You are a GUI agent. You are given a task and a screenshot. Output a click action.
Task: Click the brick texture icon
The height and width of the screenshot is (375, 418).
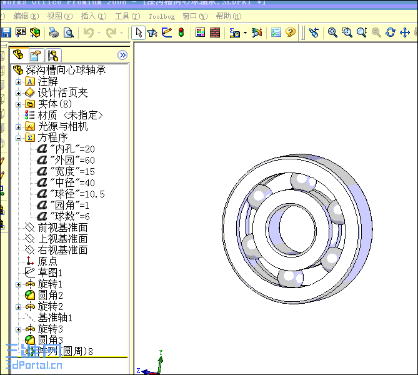click(215, 32)
